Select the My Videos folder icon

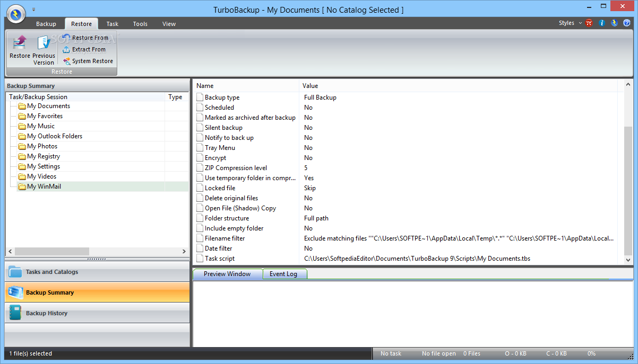tap(22, 176)
